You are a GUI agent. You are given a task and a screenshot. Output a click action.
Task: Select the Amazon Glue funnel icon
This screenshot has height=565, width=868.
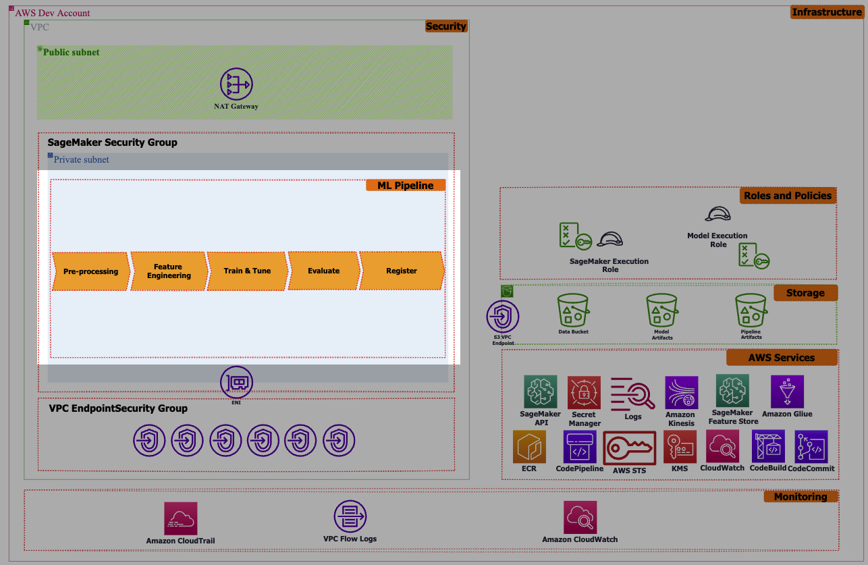tap(787, 392)
